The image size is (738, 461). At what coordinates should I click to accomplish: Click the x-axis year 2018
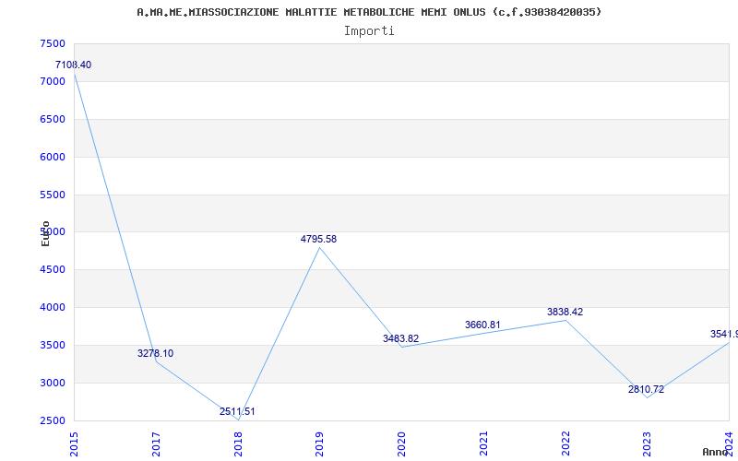[238, 443]
